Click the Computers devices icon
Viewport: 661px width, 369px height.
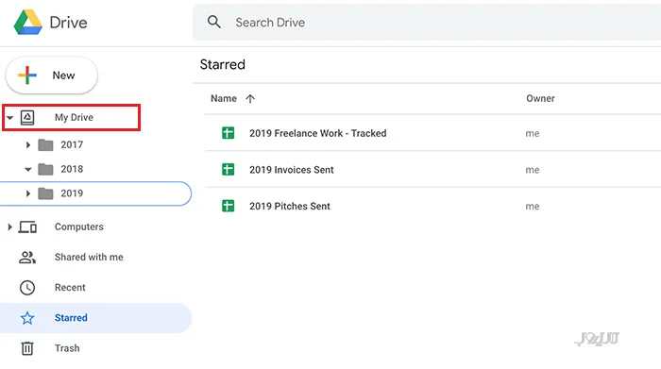27,227
